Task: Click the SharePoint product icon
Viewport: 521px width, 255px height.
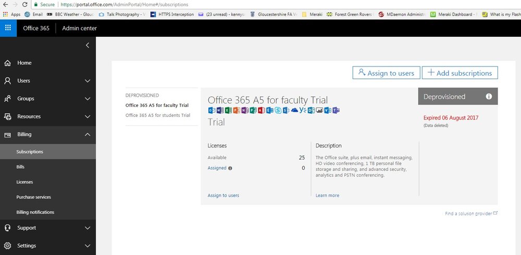Action: (x=286, y=110)
